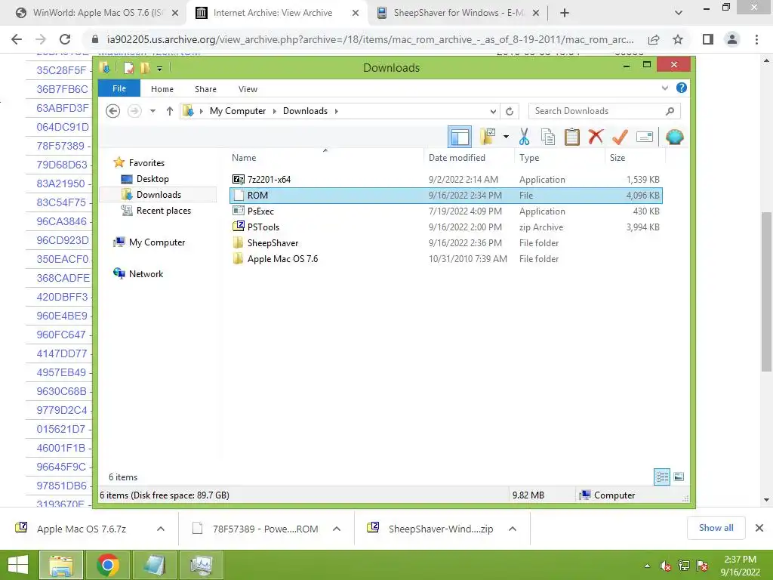
Task: Select Desktop in navigation pane
Action: click(x=152, y=178)
